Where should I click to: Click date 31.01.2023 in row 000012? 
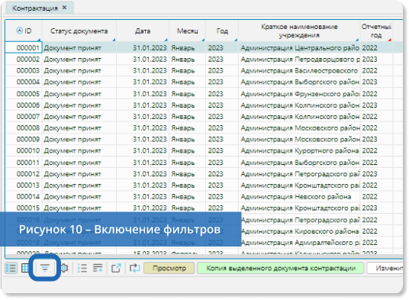pos(143,174)
